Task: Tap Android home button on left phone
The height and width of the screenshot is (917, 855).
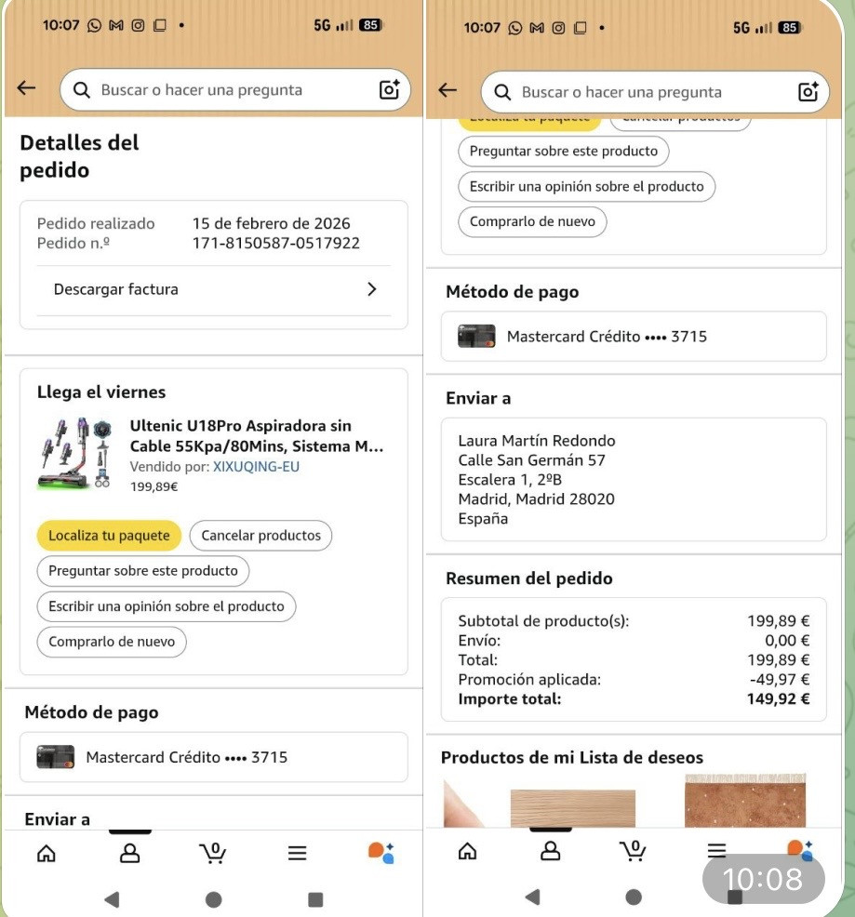Action: click(x=214, y=899)
